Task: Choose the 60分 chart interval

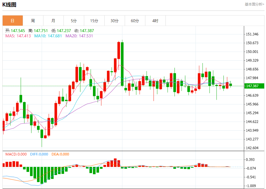Action: 135,21
